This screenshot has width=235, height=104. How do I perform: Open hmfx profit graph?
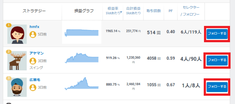point(82,33)
